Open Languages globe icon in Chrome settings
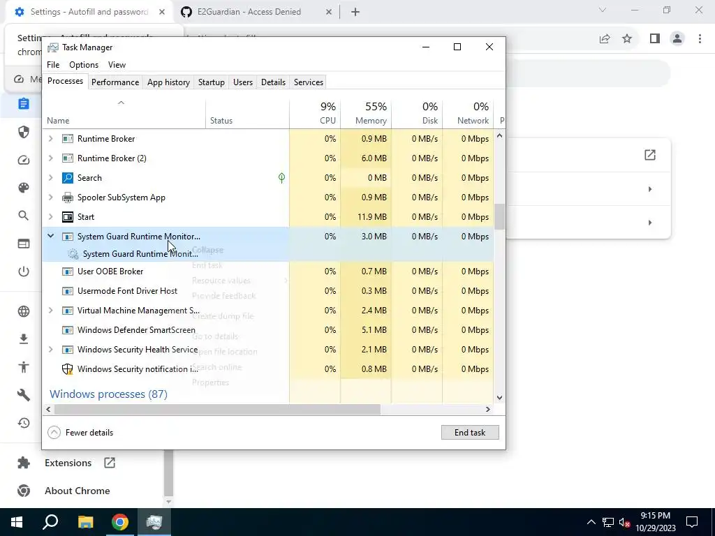715x536 pixels. [24, 311]
